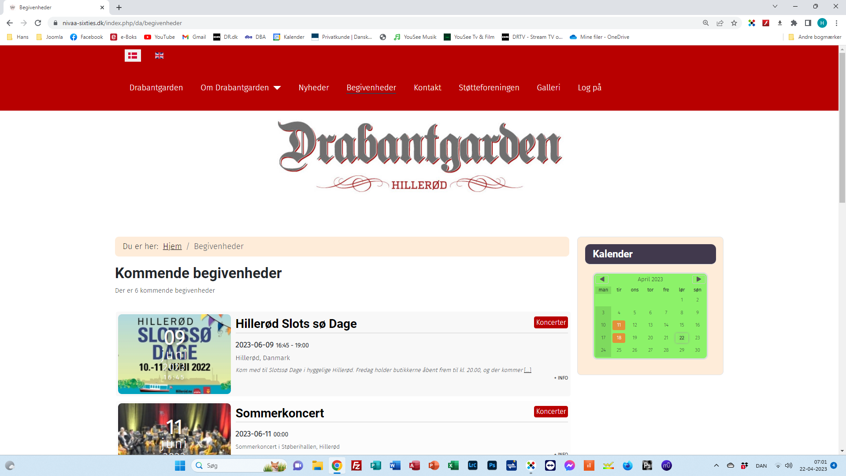
Task: Open Hillerød Slots sø Dage event title
Action: [296, 324]
